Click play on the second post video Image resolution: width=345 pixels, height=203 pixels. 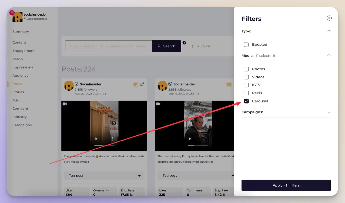190,139
